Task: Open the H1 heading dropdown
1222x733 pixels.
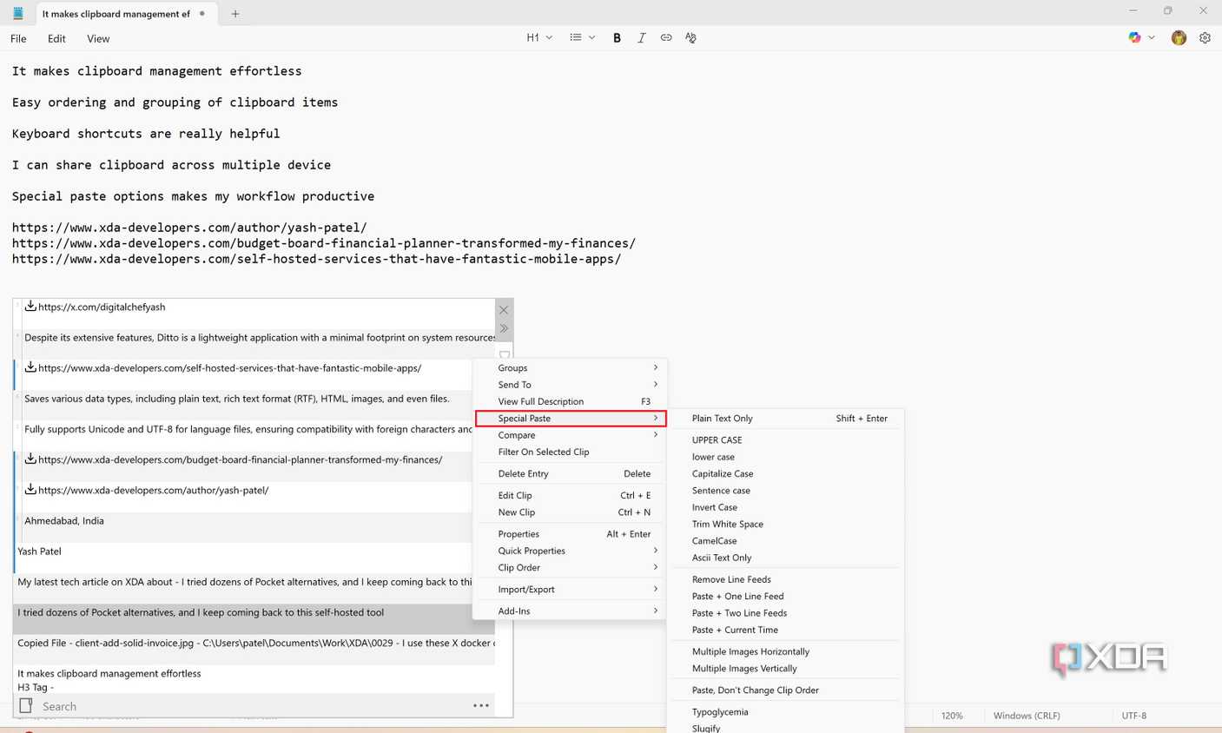Action: point(539,38)
